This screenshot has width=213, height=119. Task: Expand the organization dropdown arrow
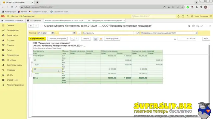coord(193,33)
